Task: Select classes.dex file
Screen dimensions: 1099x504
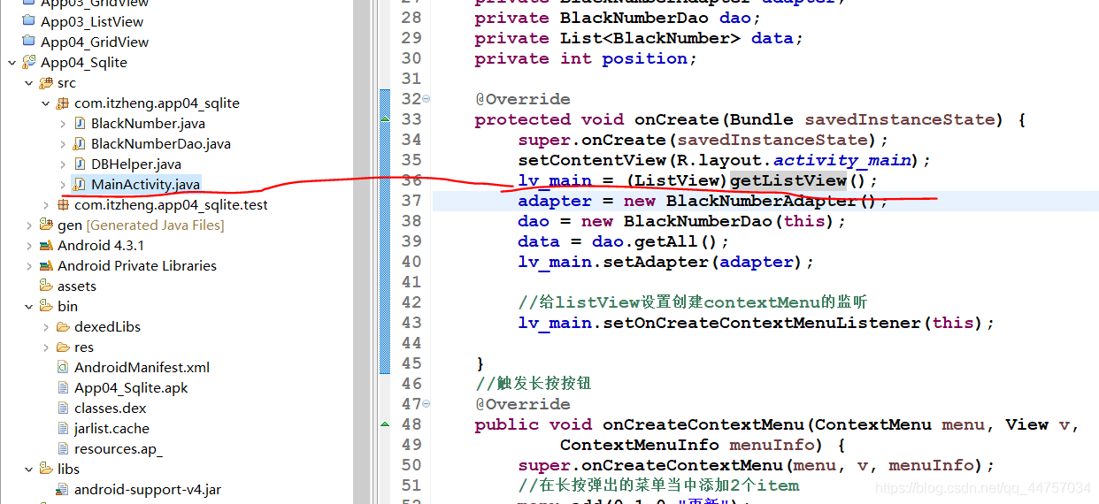Action: click(111, 408)
